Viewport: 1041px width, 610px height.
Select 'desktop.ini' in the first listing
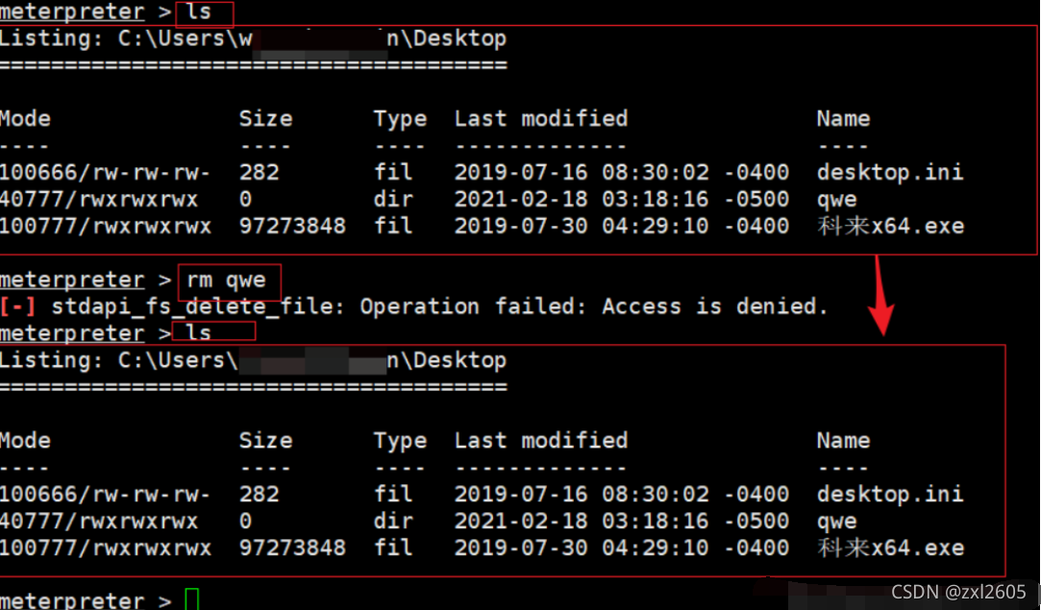[890, 173]
